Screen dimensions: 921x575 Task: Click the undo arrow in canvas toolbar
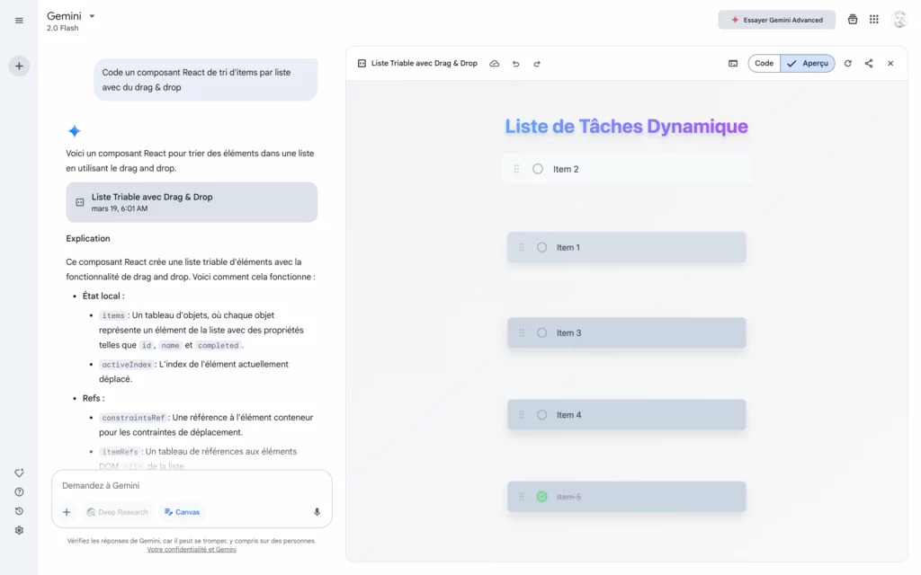(x=515, y=64)
